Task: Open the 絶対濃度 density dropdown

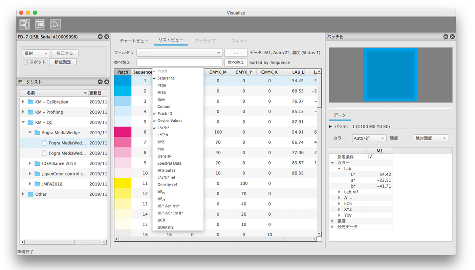Action: pos(431,138)
